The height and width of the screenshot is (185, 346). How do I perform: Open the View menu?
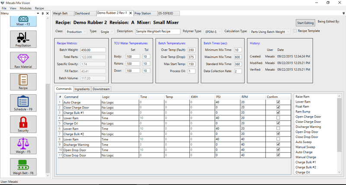(13, 8)
